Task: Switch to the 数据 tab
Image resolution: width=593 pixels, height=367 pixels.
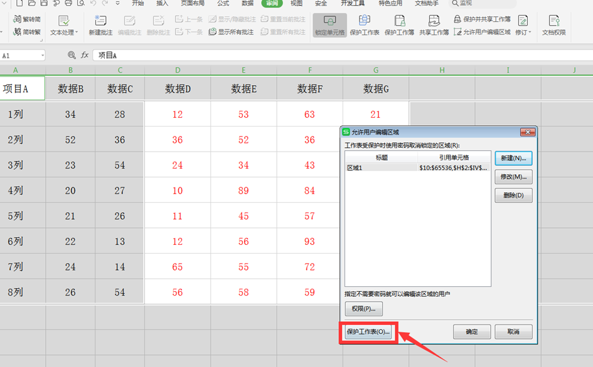Action: click(x=248, y=3)
